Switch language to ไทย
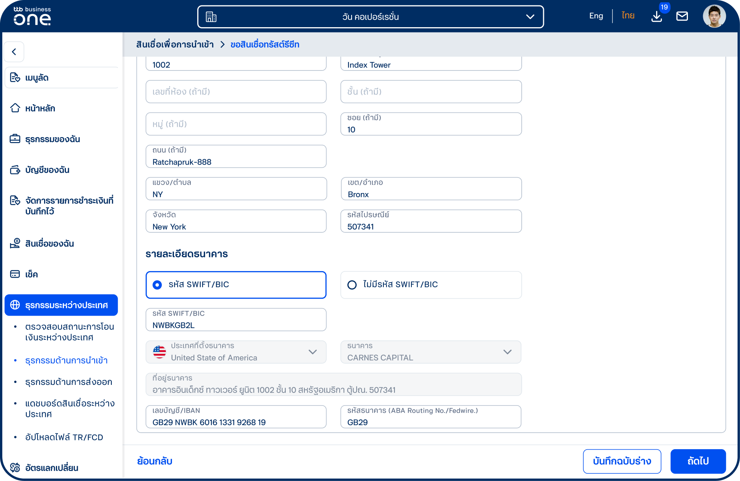The height and width of the screenshot is (481, 740). click(628, 16)
